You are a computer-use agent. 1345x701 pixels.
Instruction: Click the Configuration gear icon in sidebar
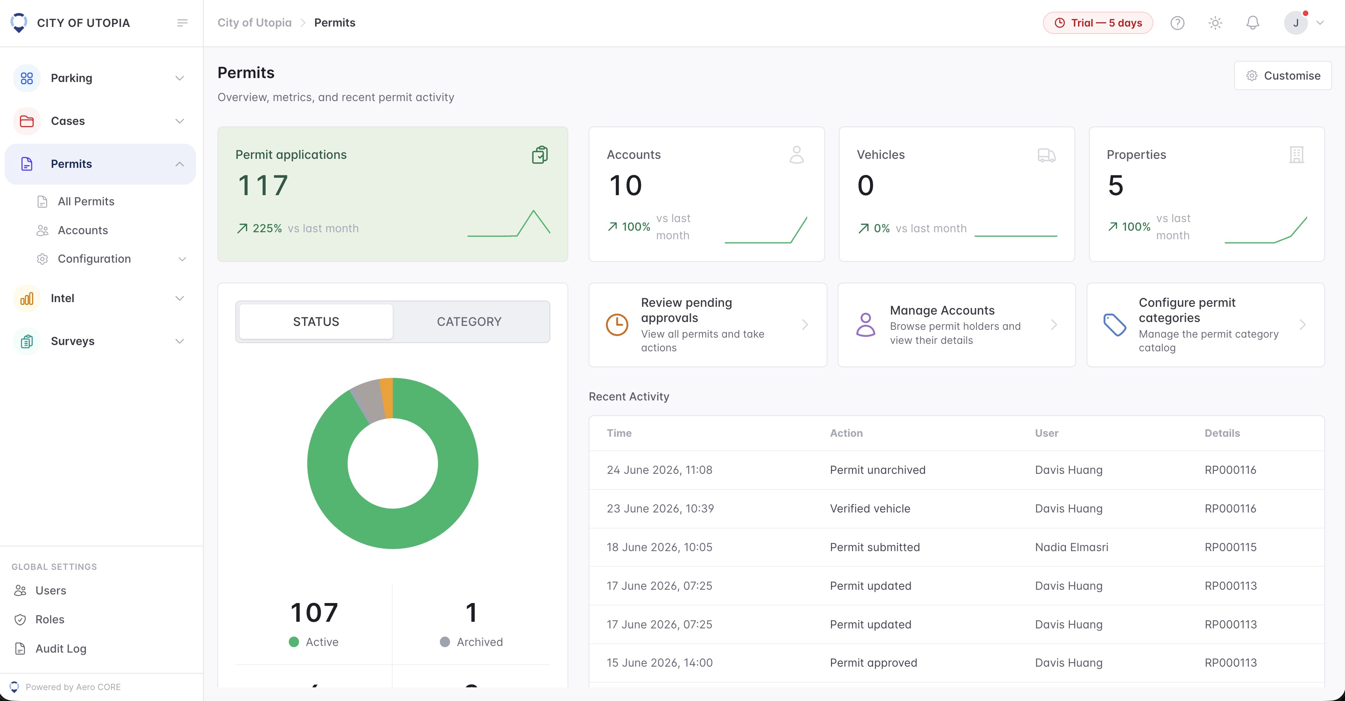[42, 259]
